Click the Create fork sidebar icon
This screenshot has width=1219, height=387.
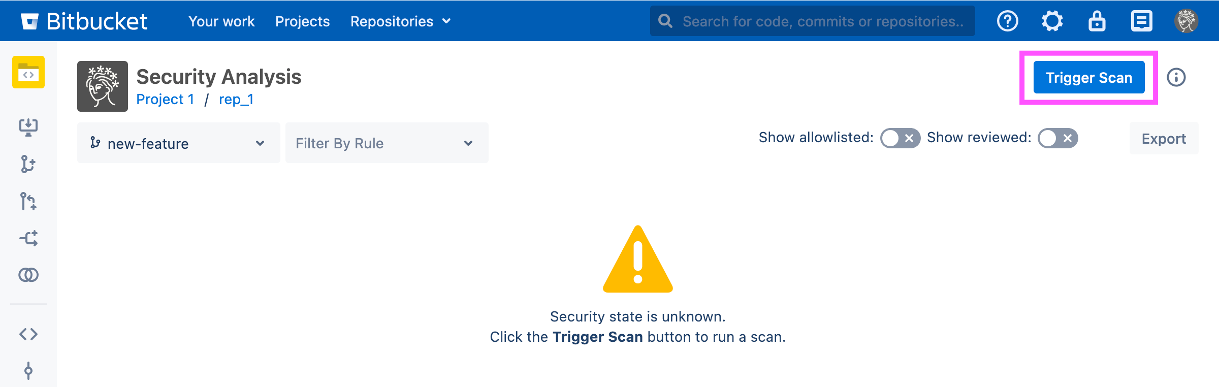[28, 238]
